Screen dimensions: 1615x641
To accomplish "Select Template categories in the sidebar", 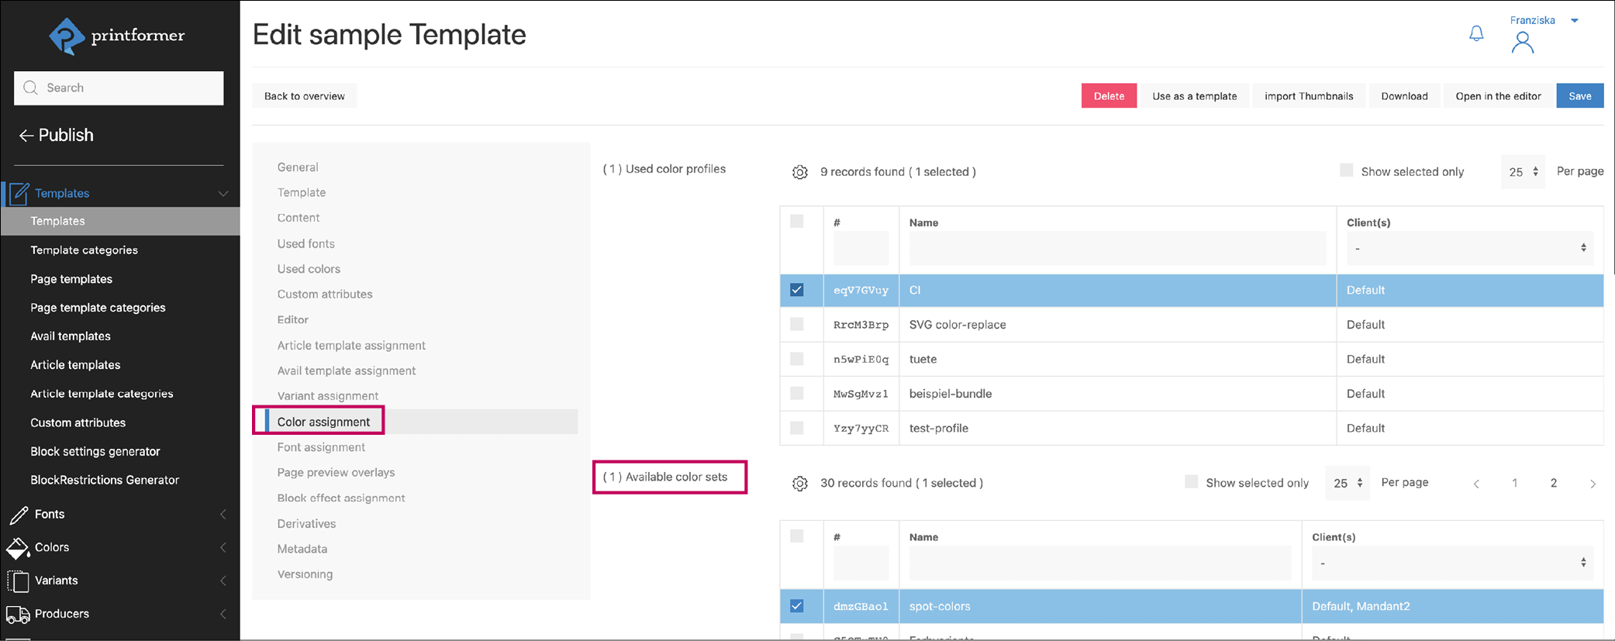I will 84,250.
